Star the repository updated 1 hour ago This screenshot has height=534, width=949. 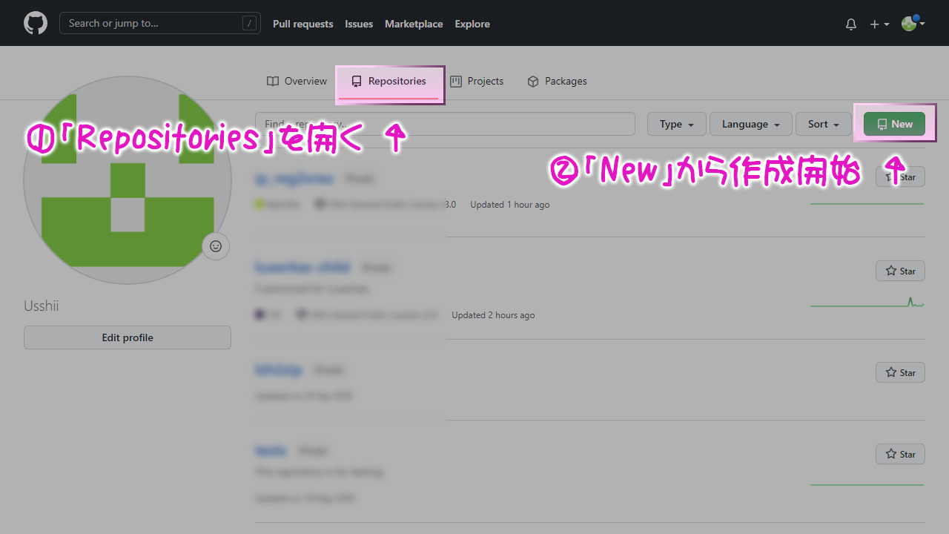pyautogui.click(x=900, y=177)
